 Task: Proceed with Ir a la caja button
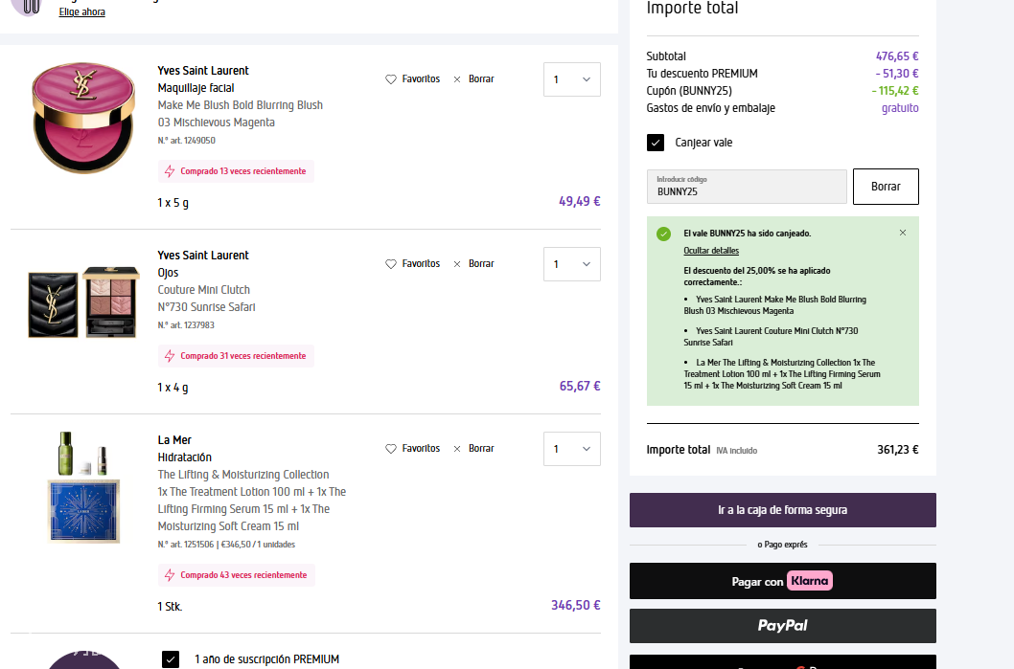[782, 510]
